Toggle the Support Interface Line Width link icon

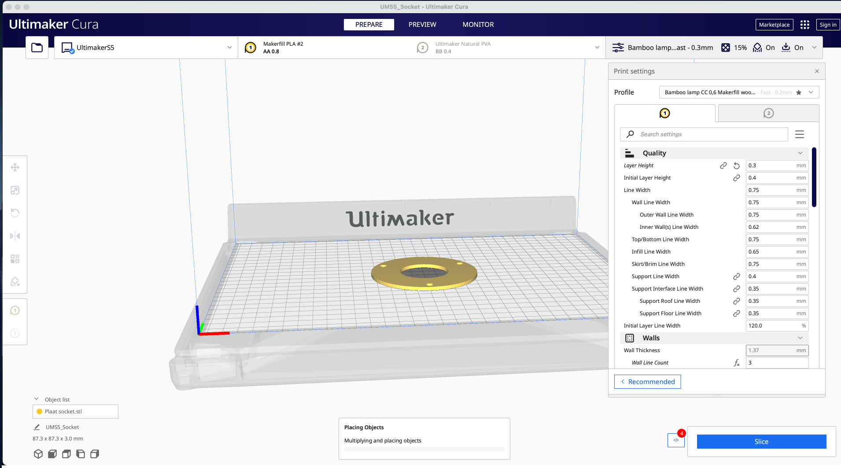pyautogui.click(x=737, y=289)
